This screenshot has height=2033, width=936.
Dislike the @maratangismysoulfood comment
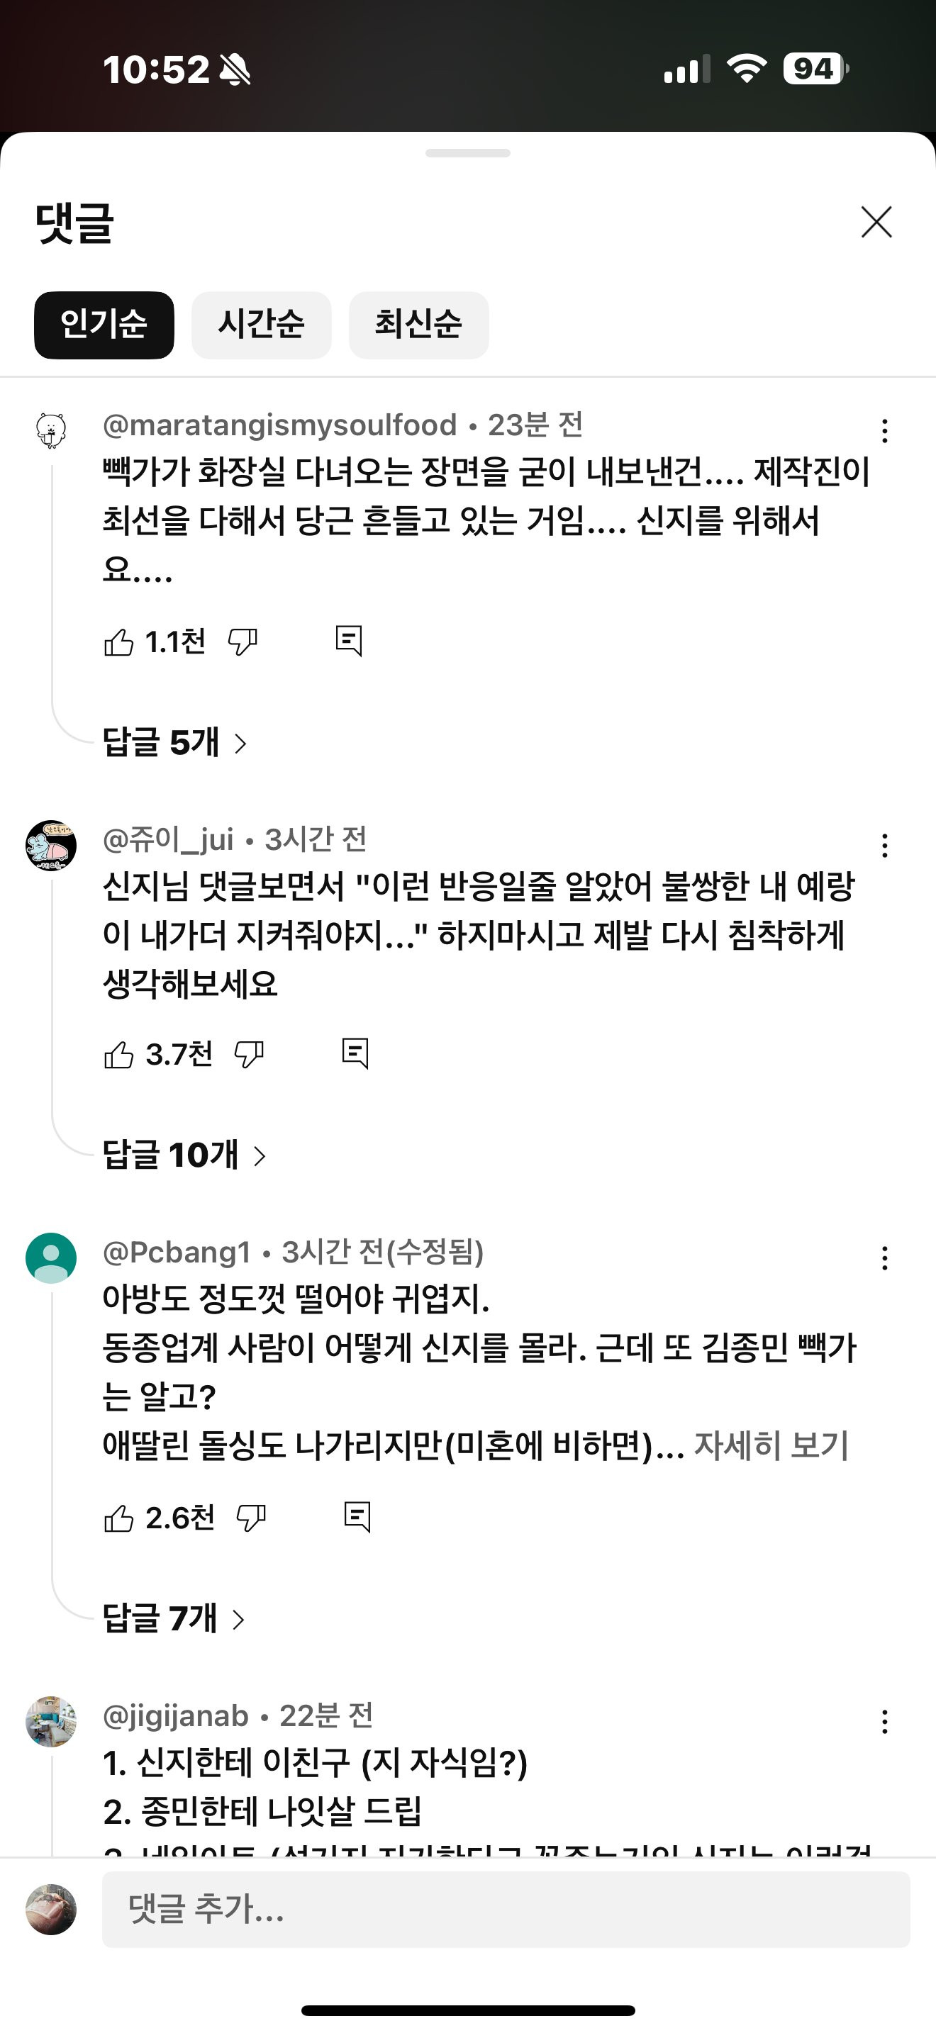243,642
